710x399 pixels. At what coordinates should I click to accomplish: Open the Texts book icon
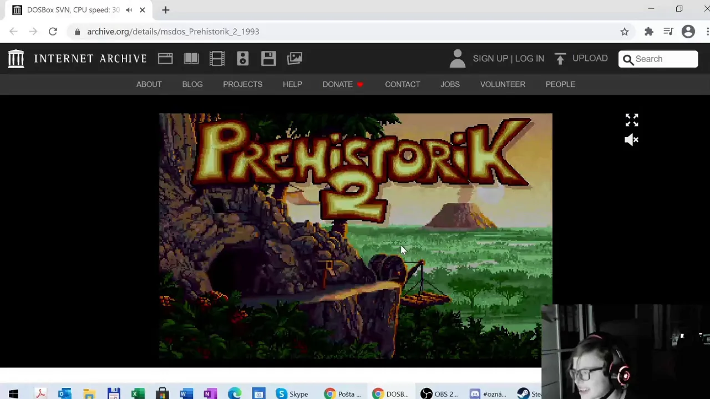click(191, 58)
